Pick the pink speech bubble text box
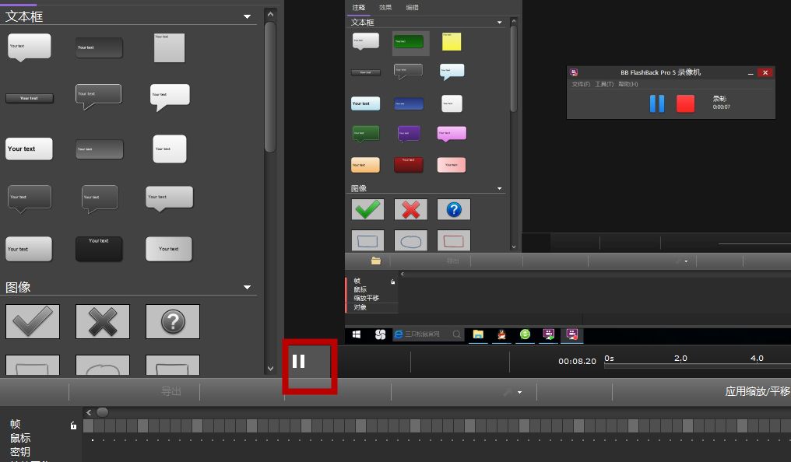Viewport: 791px width, 462px height. pos(452,134)
